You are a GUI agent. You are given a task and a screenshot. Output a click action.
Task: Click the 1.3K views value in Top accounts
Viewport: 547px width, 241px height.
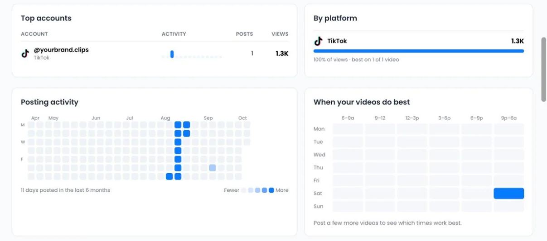[282, 53]
